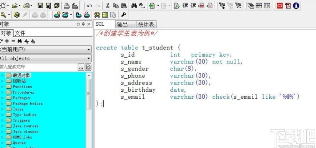Open preferences with the wrench icon
The height and width of the screenshot is (148, 316).
click(124, 15)
